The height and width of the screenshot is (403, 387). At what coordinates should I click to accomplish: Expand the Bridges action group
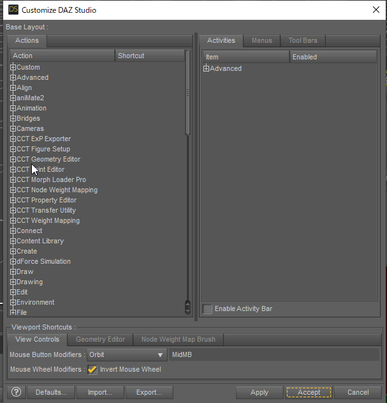[13, 119]
